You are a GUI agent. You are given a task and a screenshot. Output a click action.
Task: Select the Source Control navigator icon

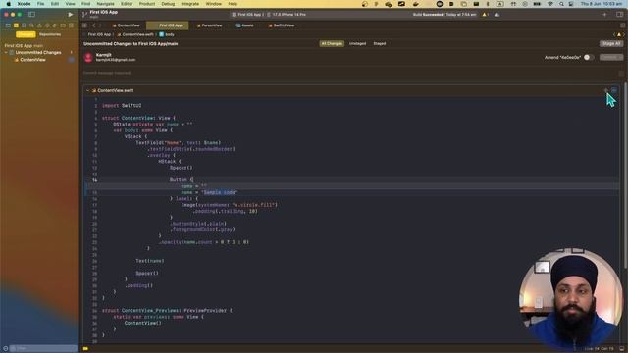tap(16, 25)
